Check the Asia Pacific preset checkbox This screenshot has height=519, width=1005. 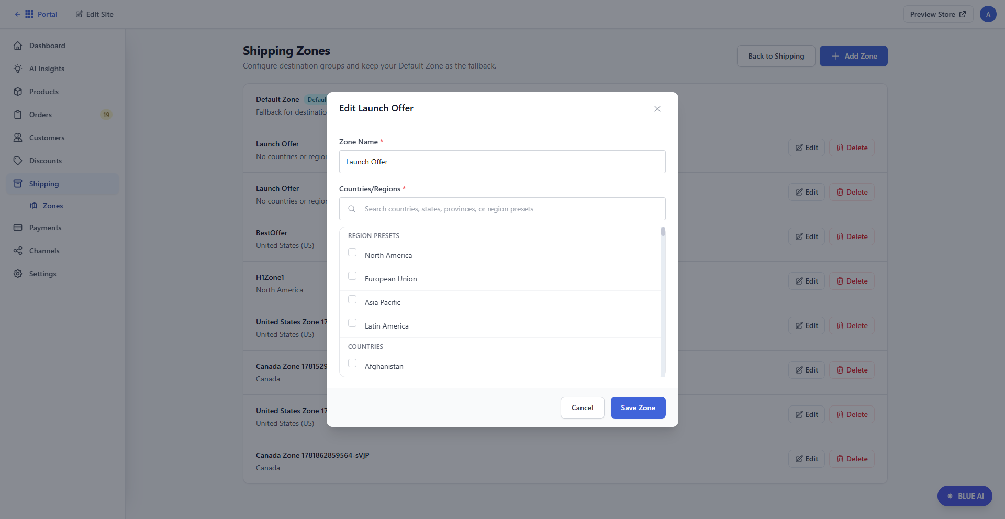(352, 299)
